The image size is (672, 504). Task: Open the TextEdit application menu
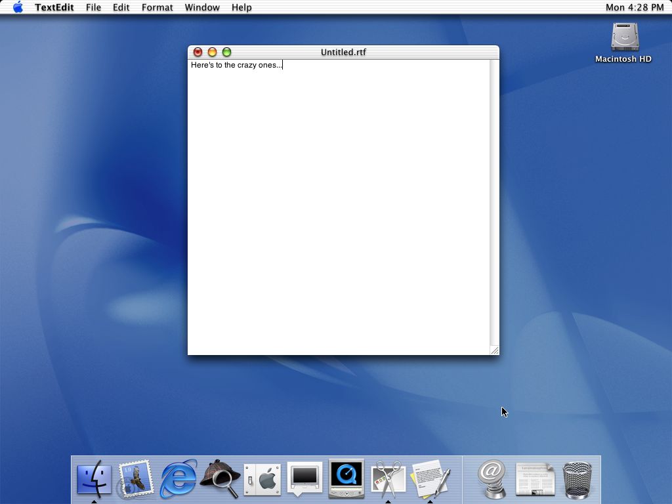click(x=54, y=7)
